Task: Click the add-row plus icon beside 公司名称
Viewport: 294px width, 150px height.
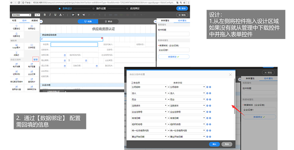Action: pos(208,87)
